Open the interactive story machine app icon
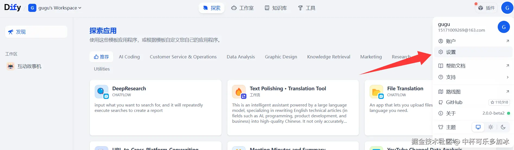Screen dimensions: 514x150 click(11, 66)
